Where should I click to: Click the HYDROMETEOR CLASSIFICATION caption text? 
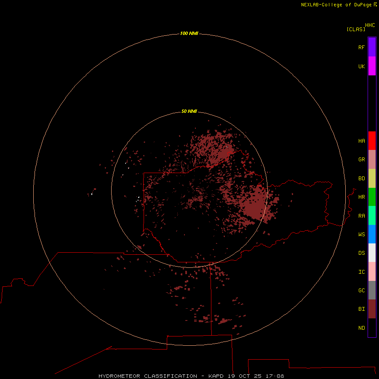click(x=148, y=376)
